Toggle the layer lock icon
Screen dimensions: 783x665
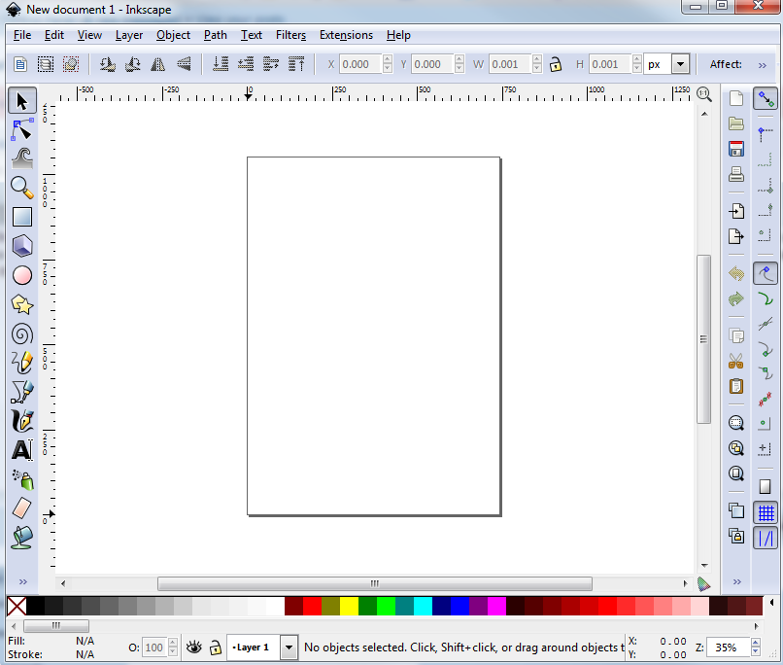pyautogui.click(x=215, y=647)
